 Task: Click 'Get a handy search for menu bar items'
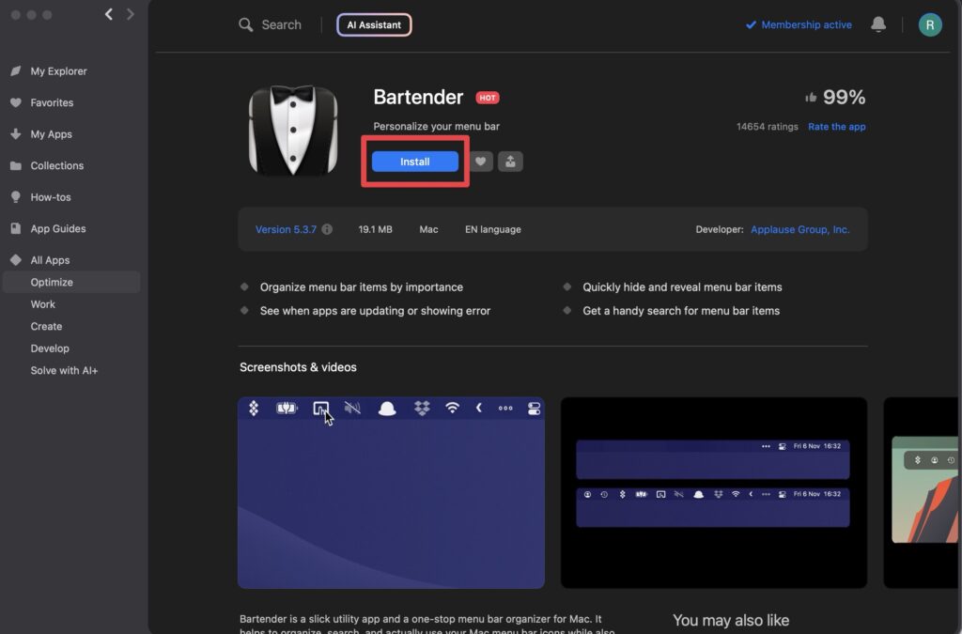tap(681, 311)
